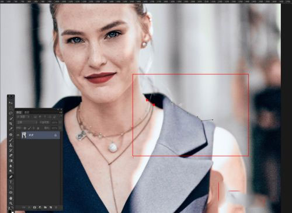The width and height of the screenshot is (292, 213).
Task: Add a layer mask
Action: pyautogui.click(x=34, y=207)
